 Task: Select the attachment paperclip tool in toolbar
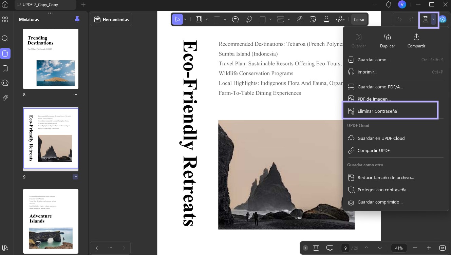[299, 19]
